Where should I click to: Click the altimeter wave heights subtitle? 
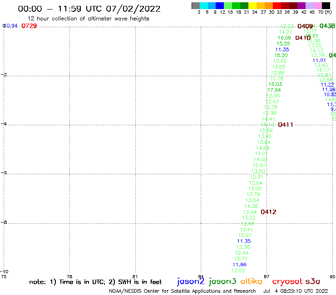pos(88,19)
